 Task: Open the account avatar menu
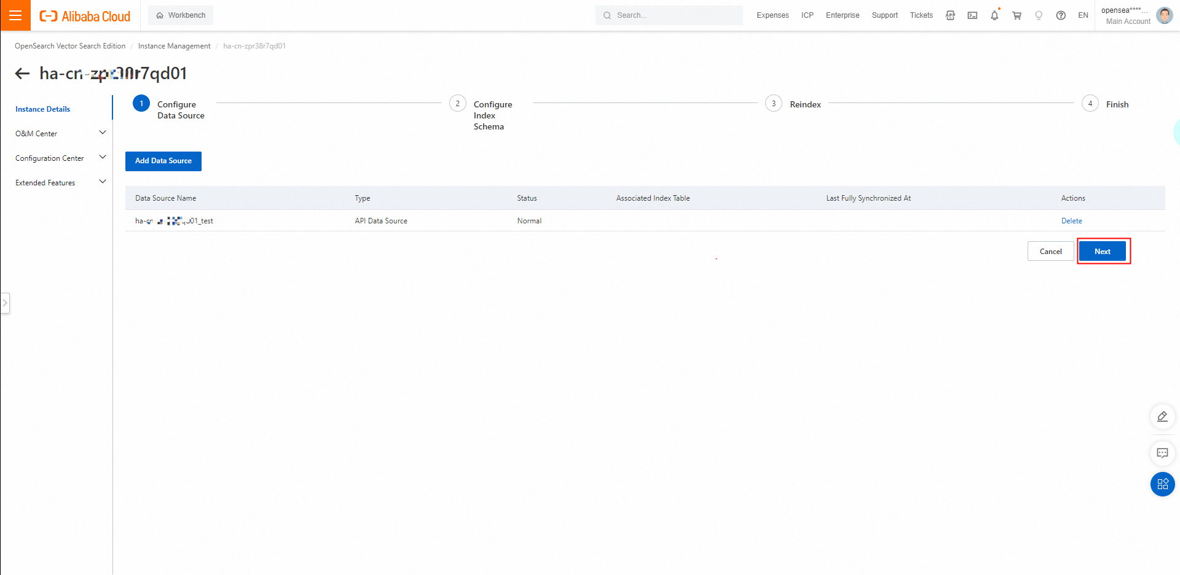tap(1164, 15)
